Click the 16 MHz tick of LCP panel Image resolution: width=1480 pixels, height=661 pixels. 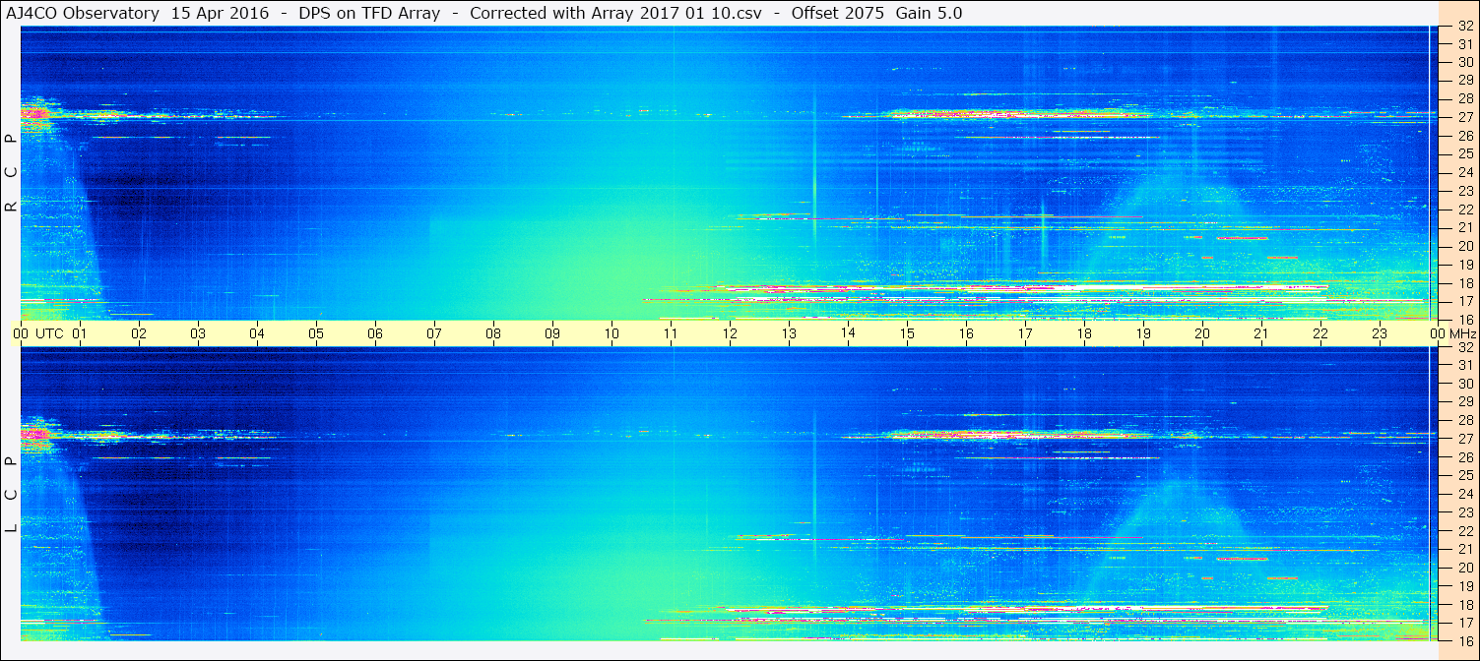[1465, 640]
